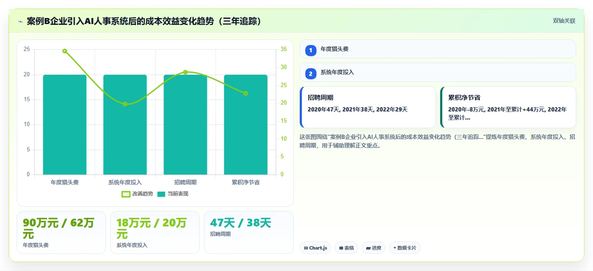Click the description paragraph starting 这张图围绕
The height and width of the screenshot is (271, 593).
[438, 141]
